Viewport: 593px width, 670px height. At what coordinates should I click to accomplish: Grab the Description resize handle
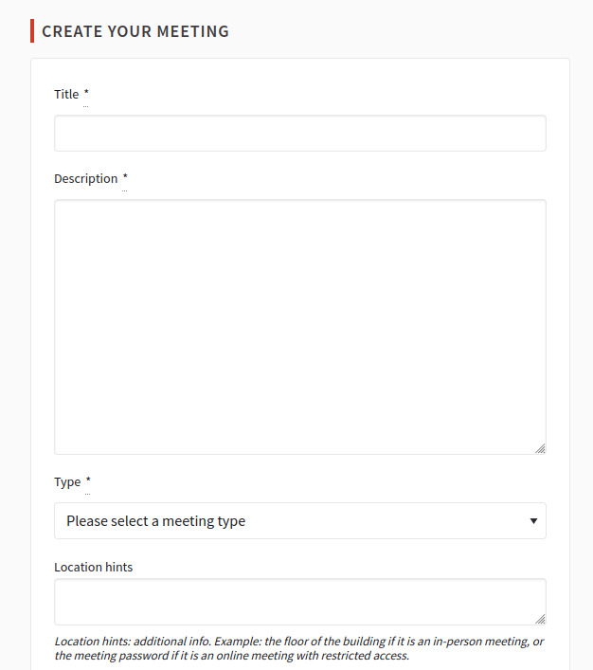click(540, 448)
